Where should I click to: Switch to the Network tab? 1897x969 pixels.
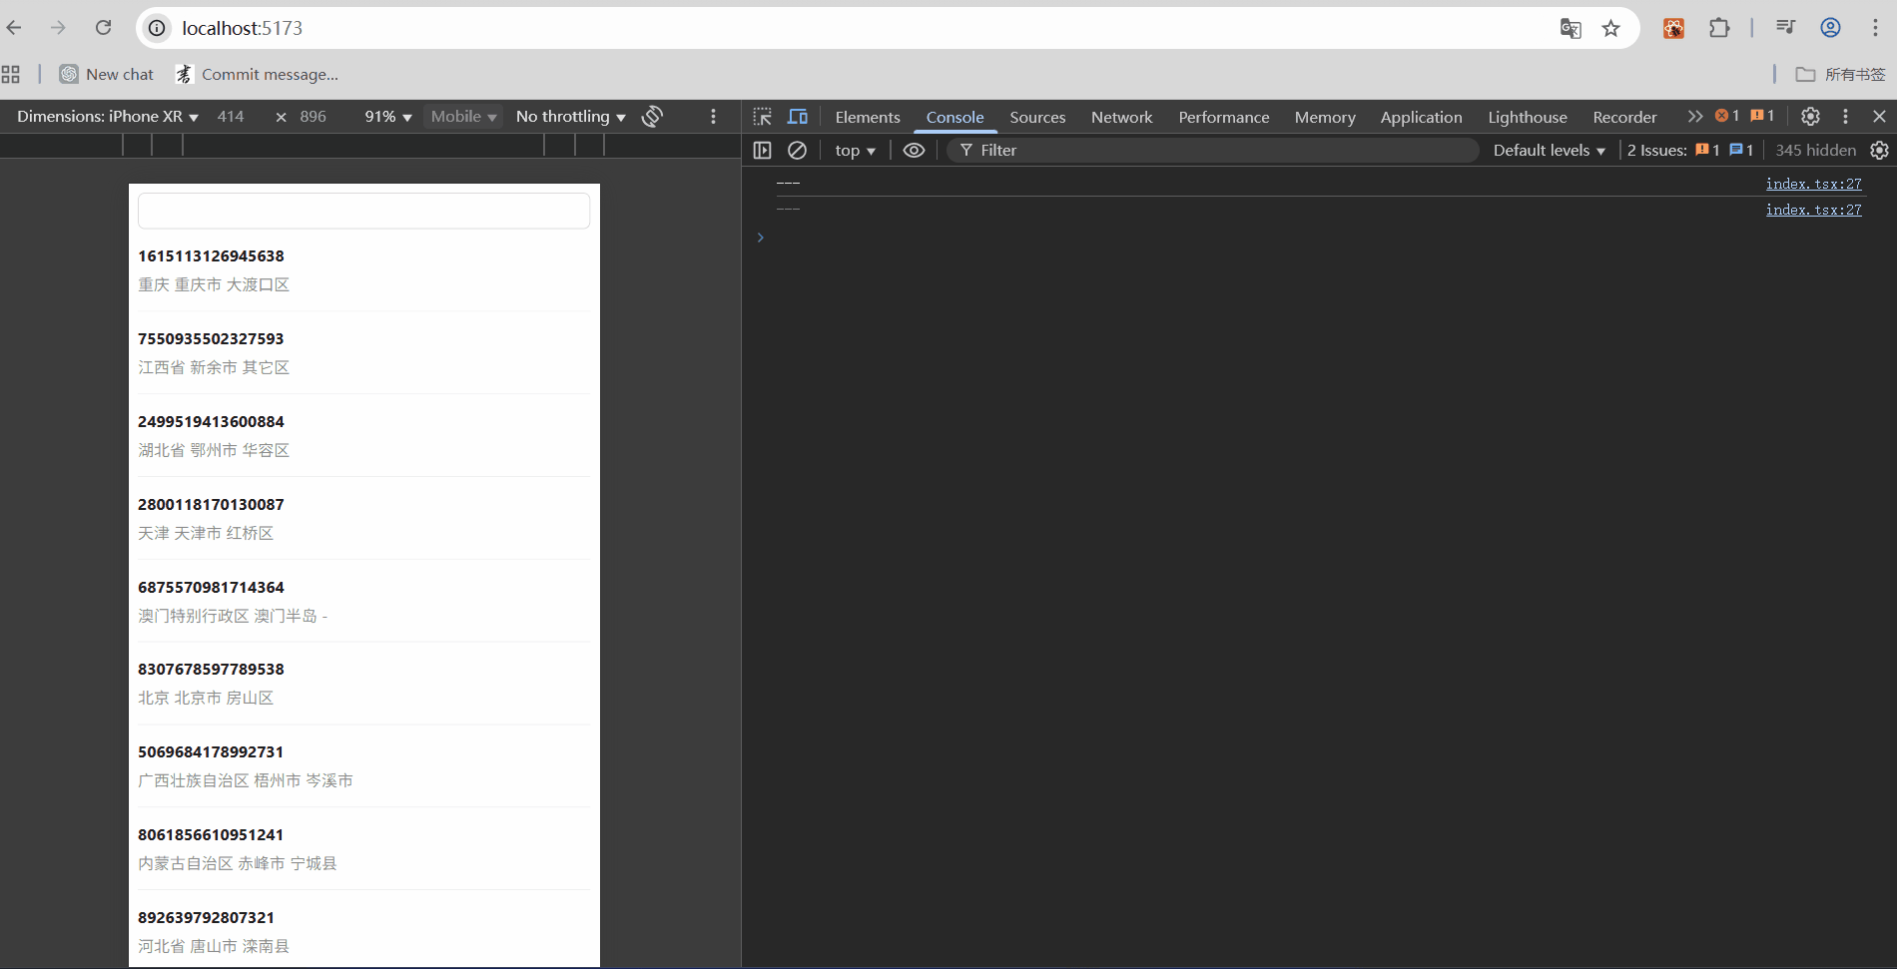[x=1121, y=117]
